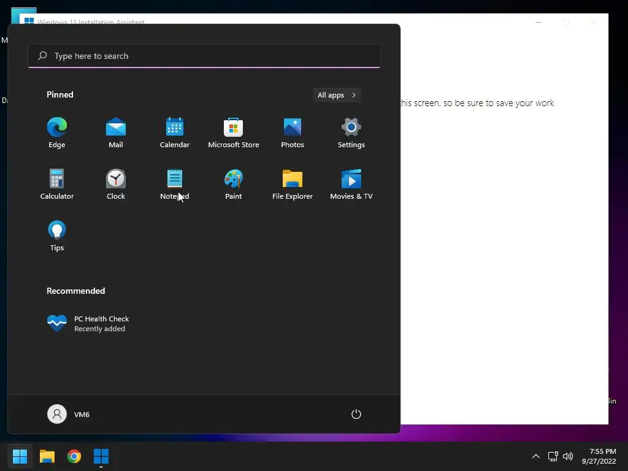Launch the Calculator app

(x=57, y=185)
